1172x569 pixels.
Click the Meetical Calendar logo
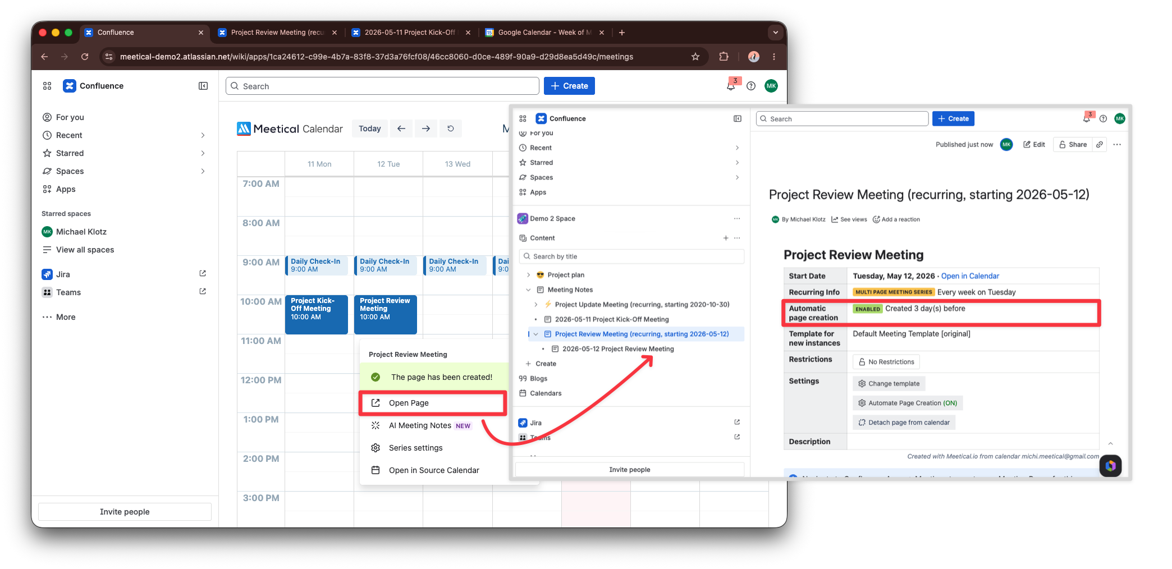click(x=290, y=129)
